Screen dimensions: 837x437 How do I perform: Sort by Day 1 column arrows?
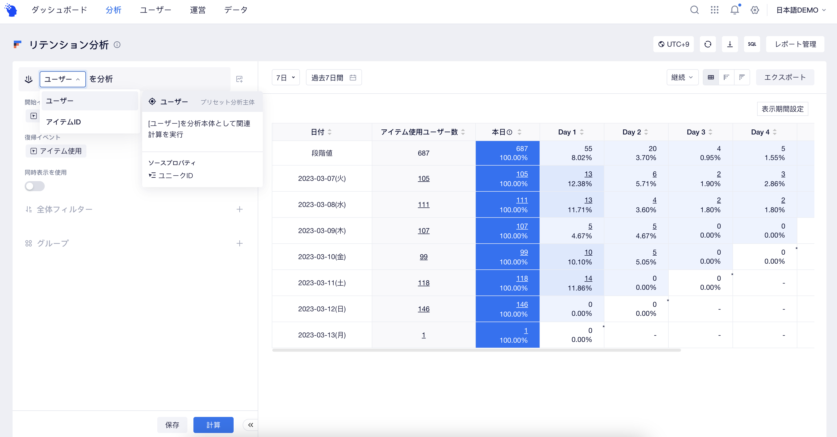(x=582, y=132)
